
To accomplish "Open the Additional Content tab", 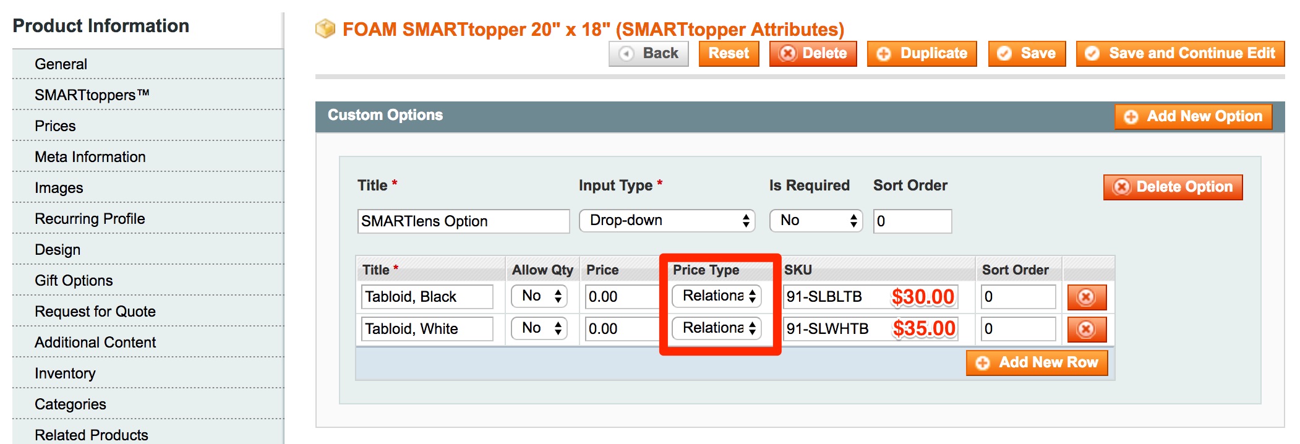I will (148, 343).
